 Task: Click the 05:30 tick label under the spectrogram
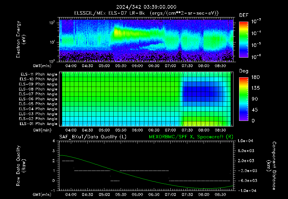(121, 66)
